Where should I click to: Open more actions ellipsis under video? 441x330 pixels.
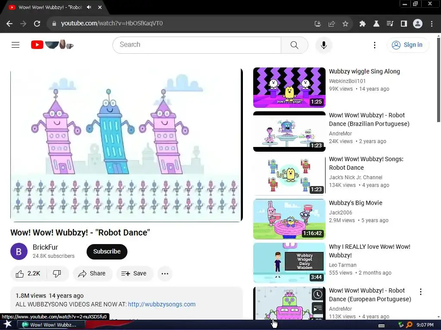(165, 274)
